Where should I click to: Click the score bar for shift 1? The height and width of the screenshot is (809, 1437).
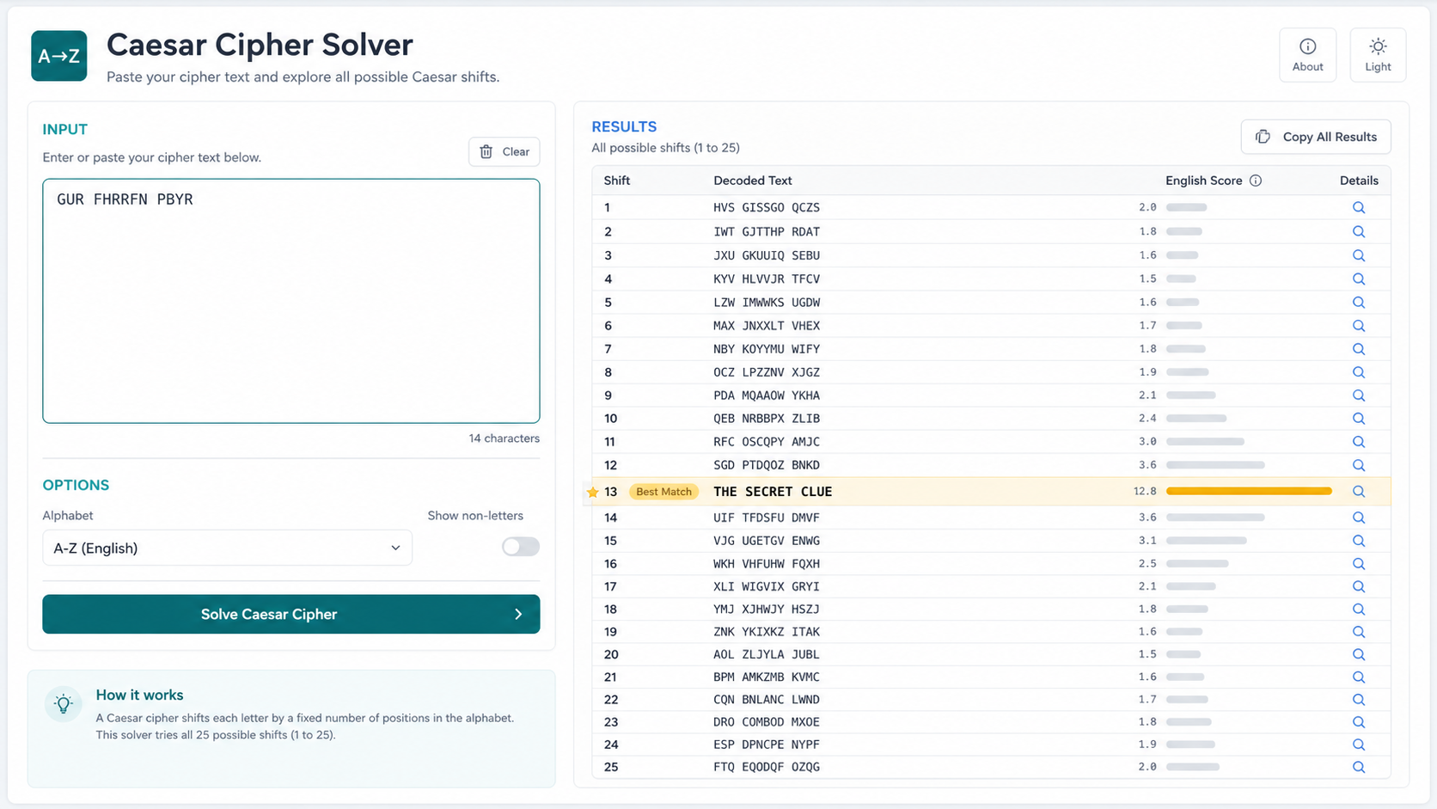click(x=1187, y=207)
